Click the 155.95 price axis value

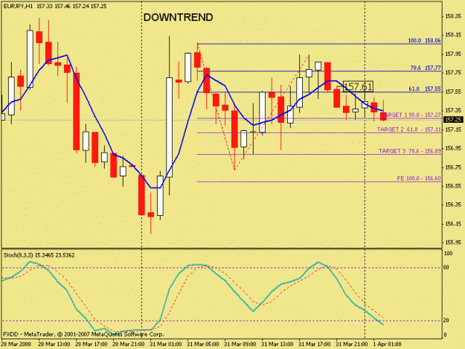[x=453, y=243]
